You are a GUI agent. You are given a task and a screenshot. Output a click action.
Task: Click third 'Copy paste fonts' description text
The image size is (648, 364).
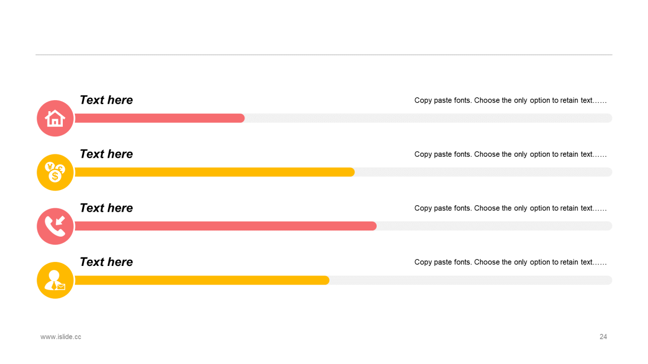click(510, 208)
